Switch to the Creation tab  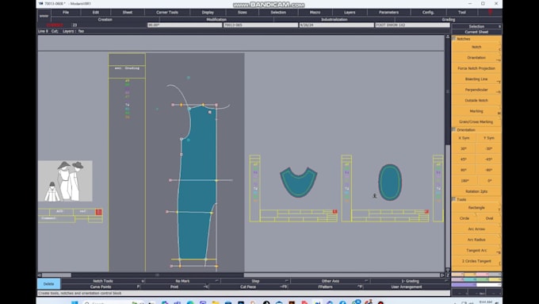click(105, 19)
